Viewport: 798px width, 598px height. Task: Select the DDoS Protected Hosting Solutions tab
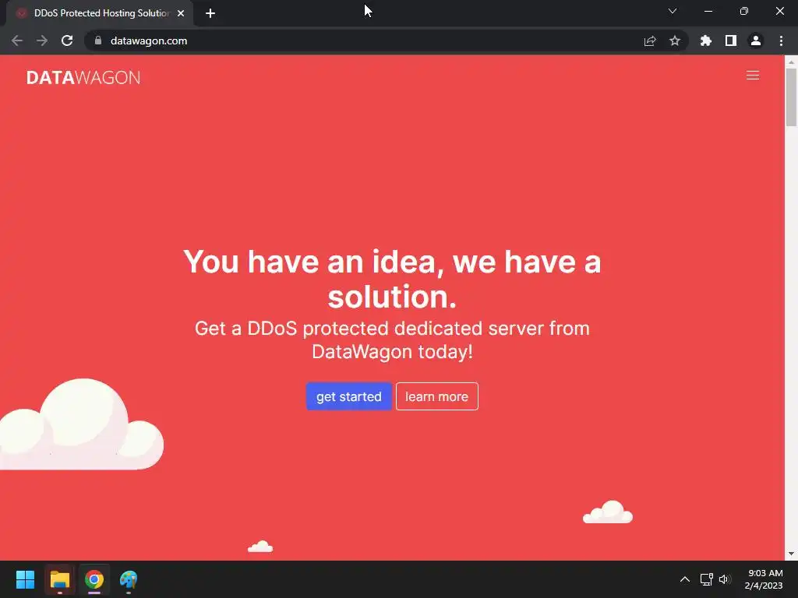(x=100, y=13)
